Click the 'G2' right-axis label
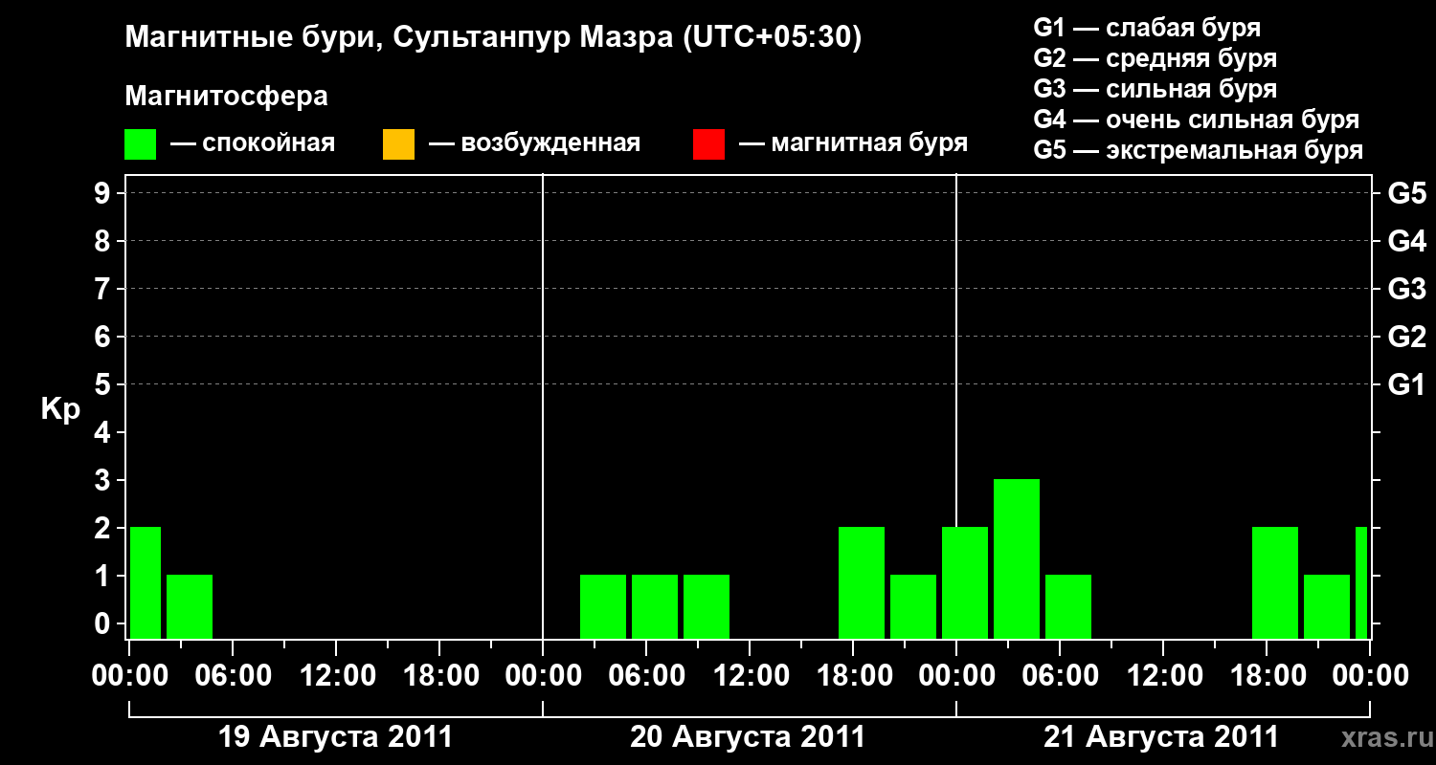 (1407, 337)
